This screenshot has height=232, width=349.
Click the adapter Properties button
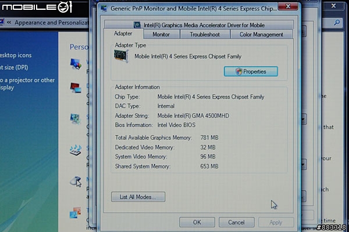(251, 71)
